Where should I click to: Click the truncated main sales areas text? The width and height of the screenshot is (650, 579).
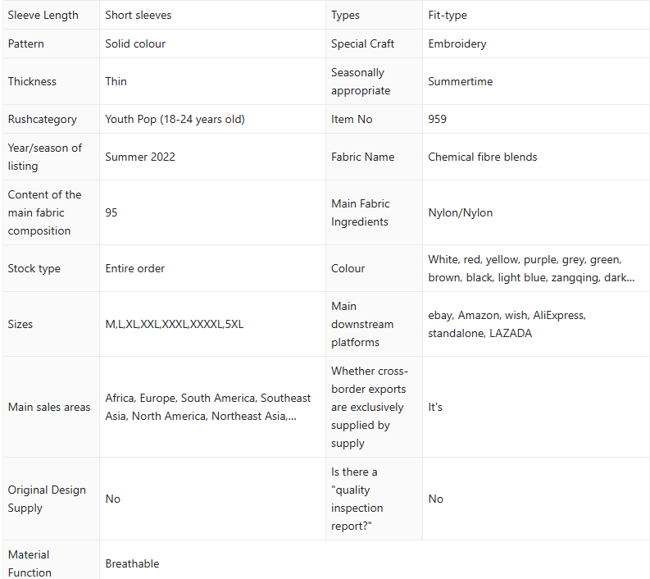pos(208,407)
